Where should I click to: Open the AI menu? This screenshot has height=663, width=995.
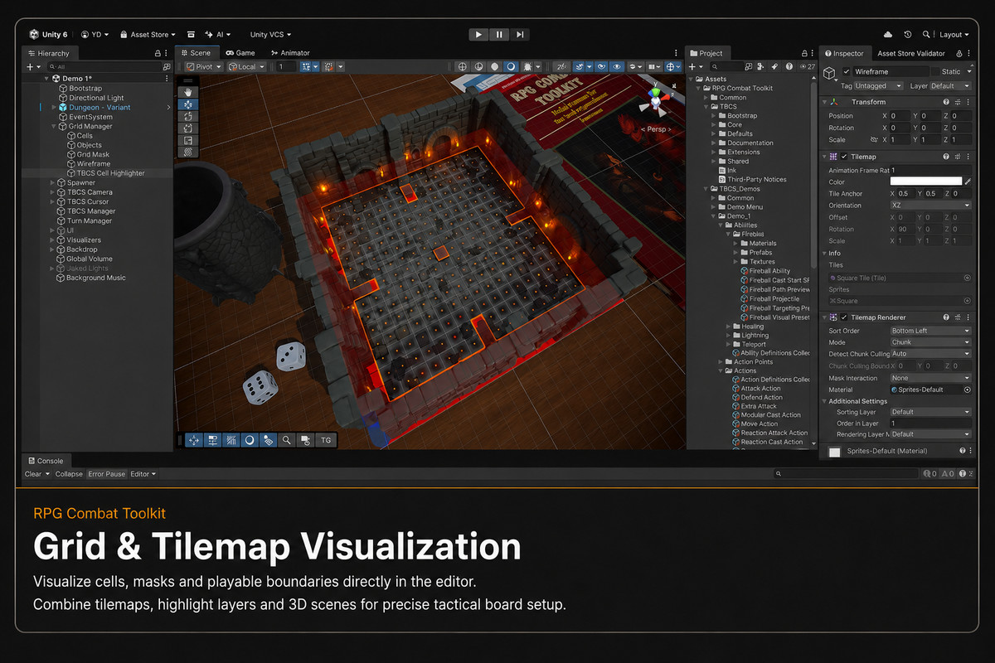coord(219,35)
